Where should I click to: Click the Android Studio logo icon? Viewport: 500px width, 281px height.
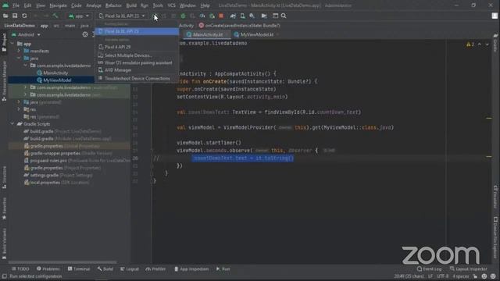point(5,5)
